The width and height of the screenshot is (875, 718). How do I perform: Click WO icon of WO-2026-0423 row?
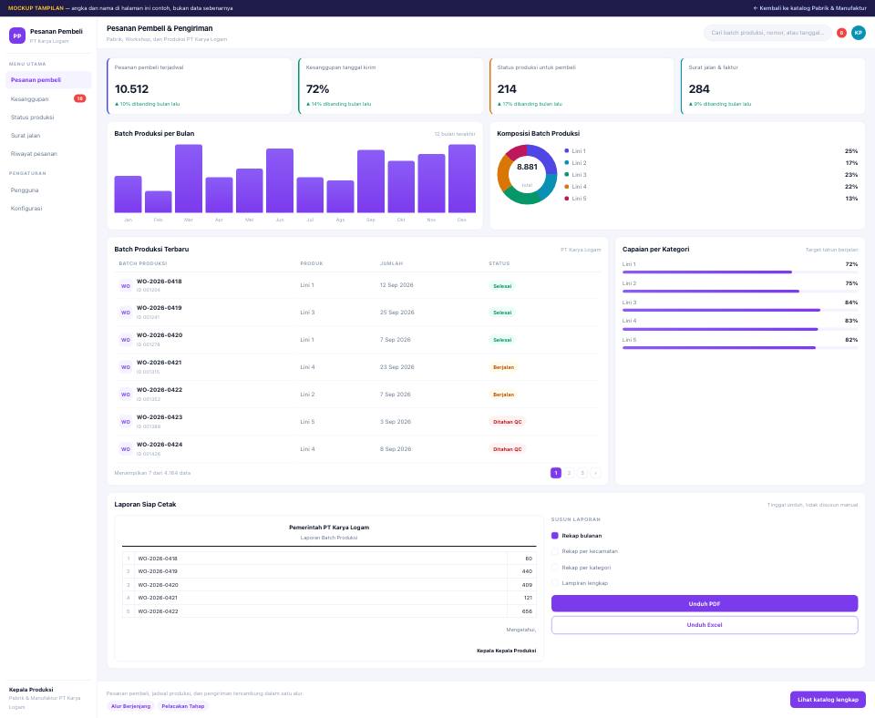click(x=126, y=422)
